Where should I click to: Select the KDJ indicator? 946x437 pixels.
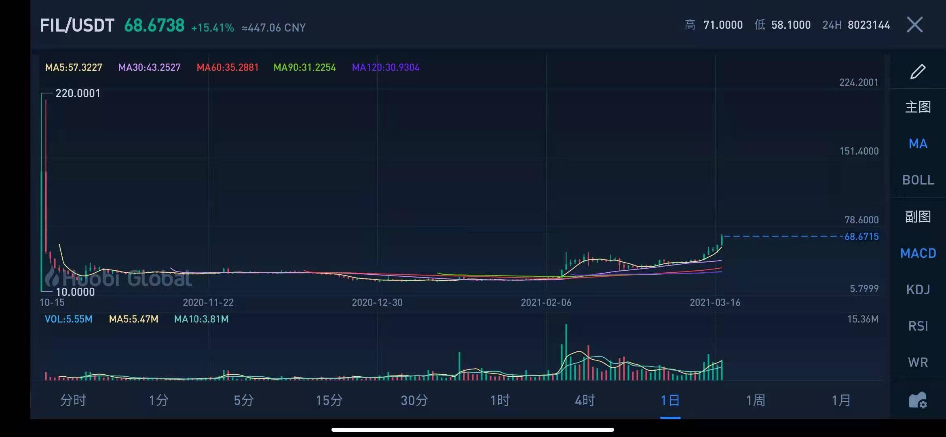(x=918, y=290)
